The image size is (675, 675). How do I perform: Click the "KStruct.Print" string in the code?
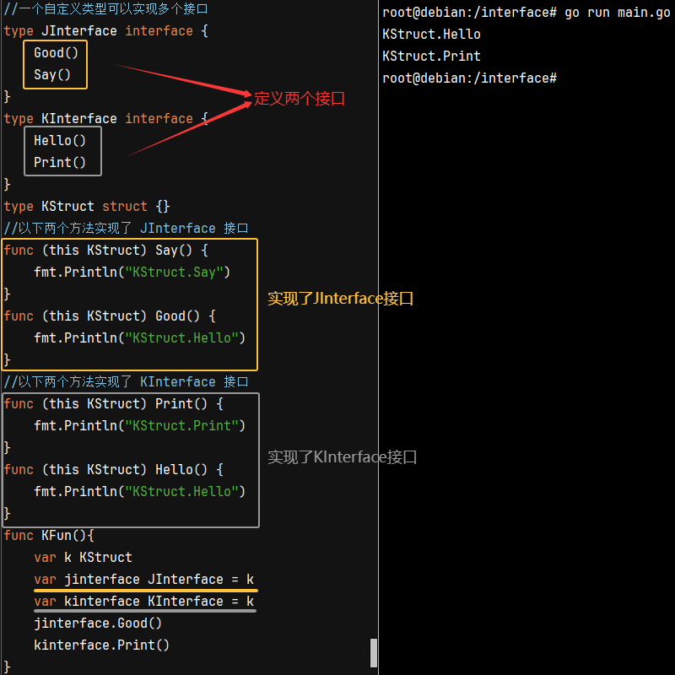coord(185,425)
